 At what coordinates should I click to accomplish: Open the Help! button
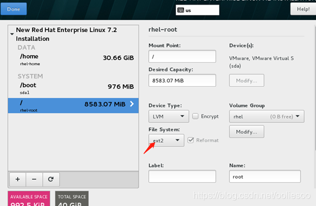tap(303, 9)
